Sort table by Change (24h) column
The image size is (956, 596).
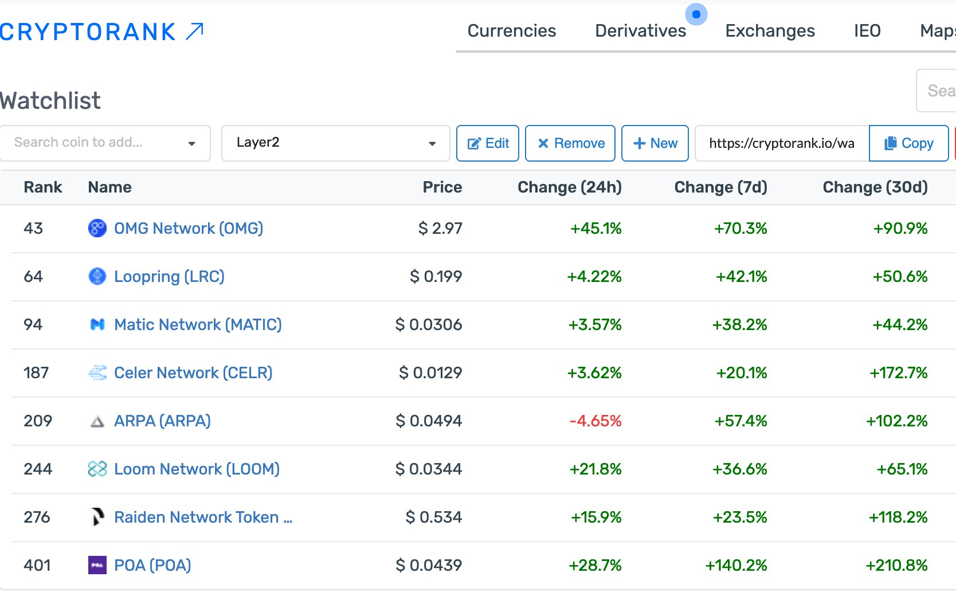tap(569, 187)
